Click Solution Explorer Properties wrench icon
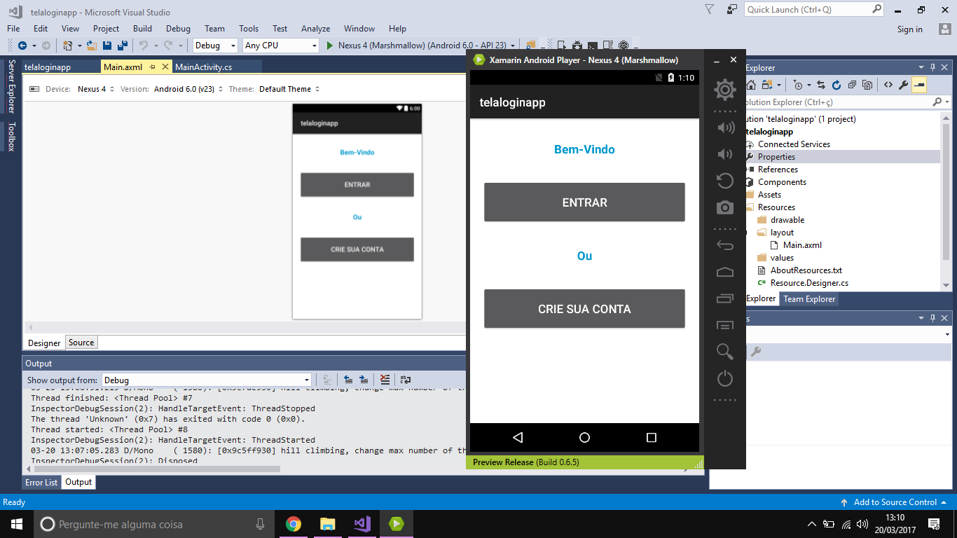The image size is (957, 538). (x=904, y=85)
